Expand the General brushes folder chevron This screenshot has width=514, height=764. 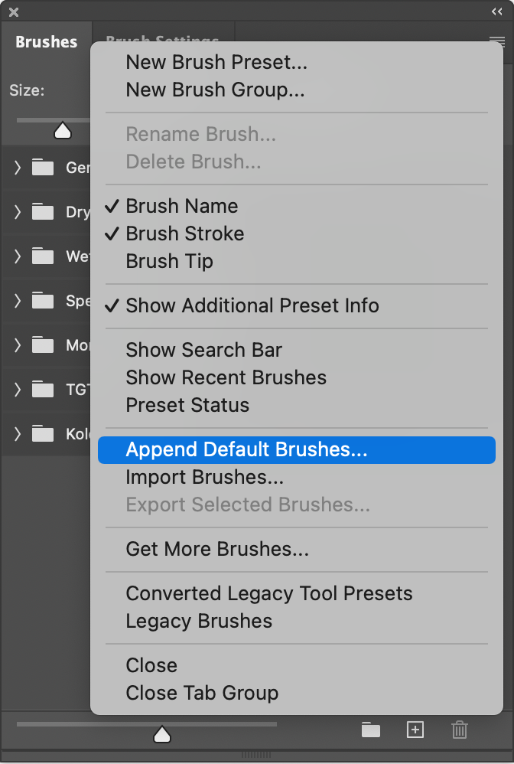(18, 168)
